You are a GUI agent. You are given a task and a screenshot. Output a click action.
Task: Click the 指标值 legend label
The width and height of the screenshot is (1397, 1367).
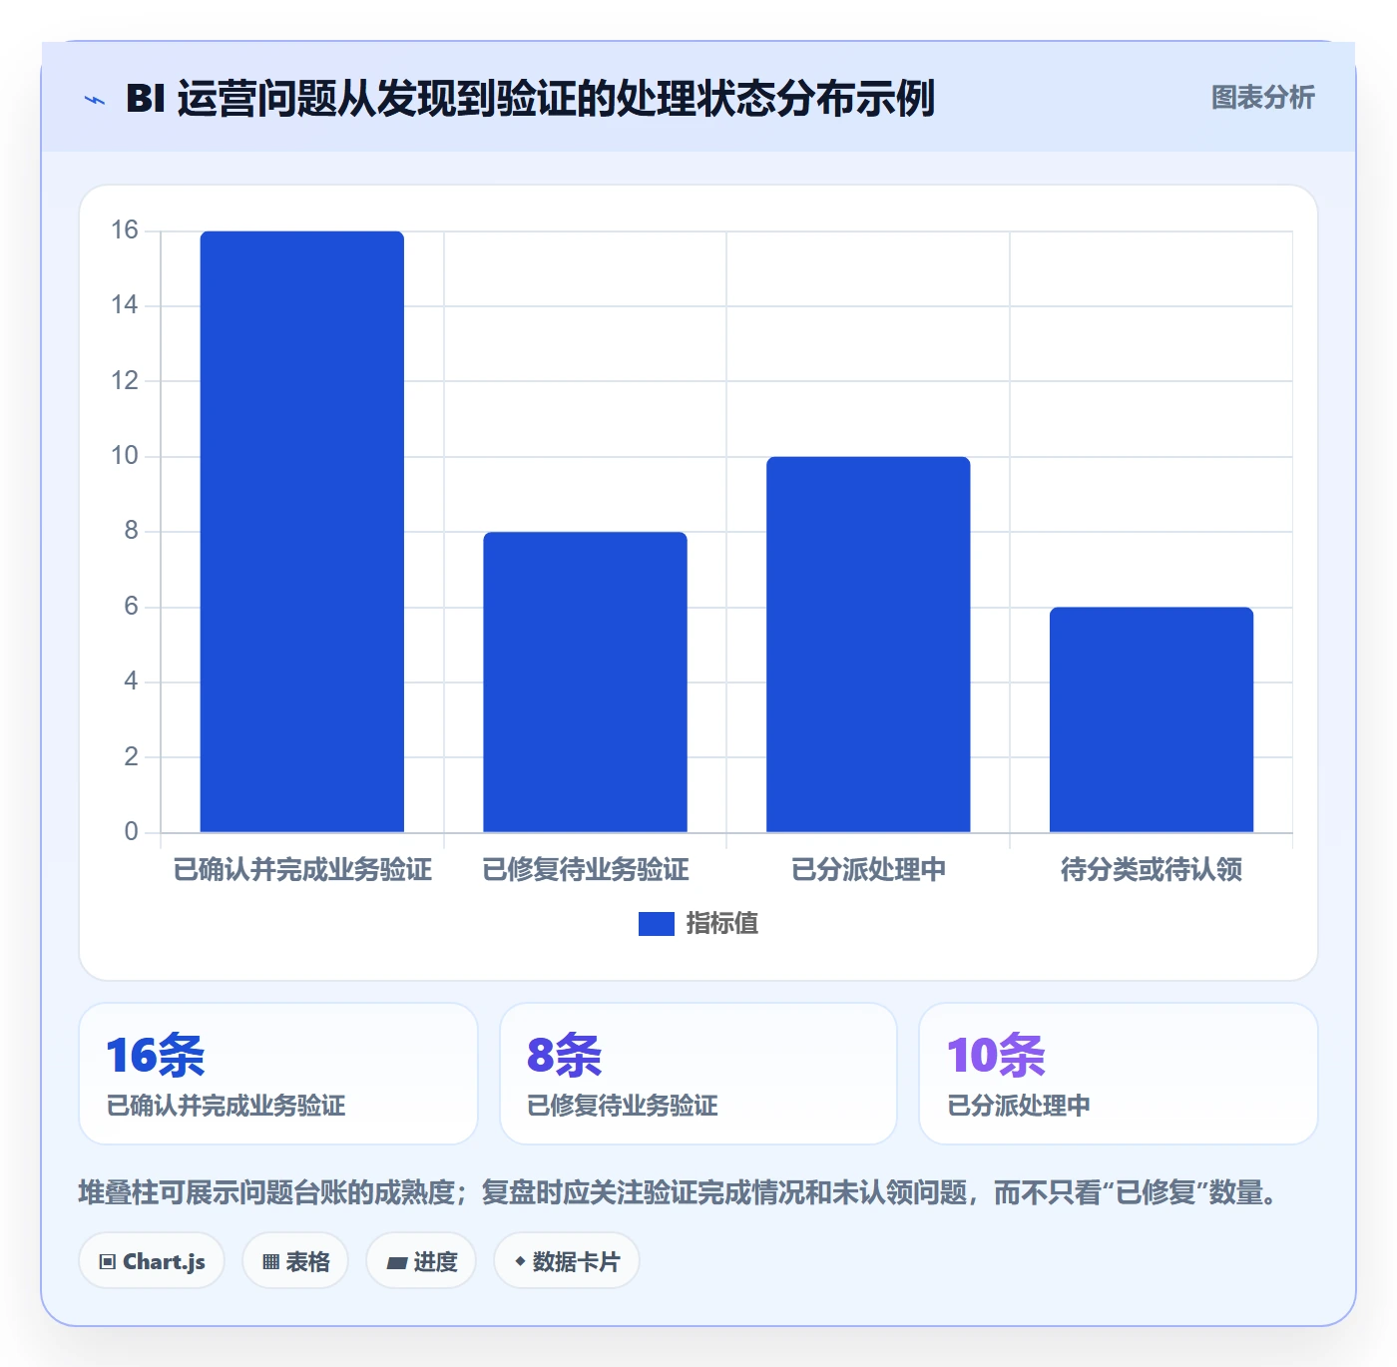[x=722, y=924]
